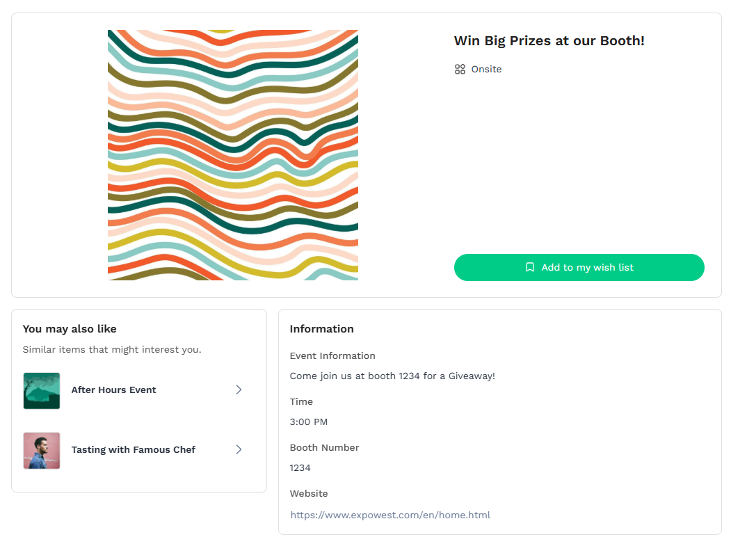Click the booth 1234 Giveaway description text

tap(392, 376)
